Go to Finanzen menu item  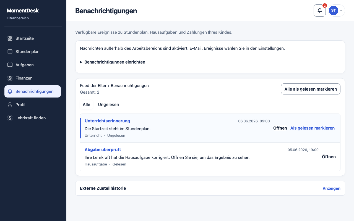33,78
